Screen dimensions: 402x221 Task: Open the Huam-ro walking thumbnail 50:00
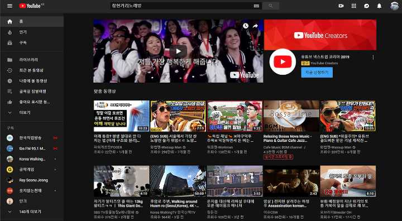coord(178,181)
